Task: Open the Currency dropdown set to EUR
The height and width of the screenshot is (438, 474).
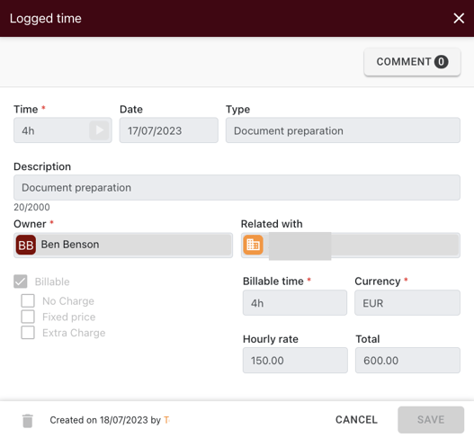Action: click(x=407, y=302)
